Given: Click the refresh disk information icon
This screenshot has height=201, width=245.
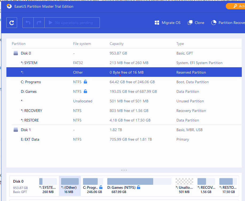Looking at the screenshot, I should (x=12, y=23).
